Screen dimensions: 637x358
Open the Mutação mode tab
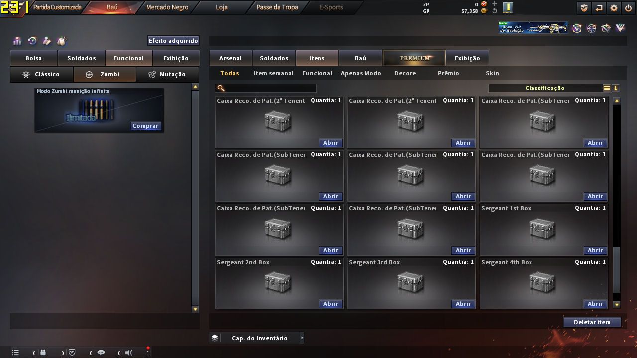(167, 74)
